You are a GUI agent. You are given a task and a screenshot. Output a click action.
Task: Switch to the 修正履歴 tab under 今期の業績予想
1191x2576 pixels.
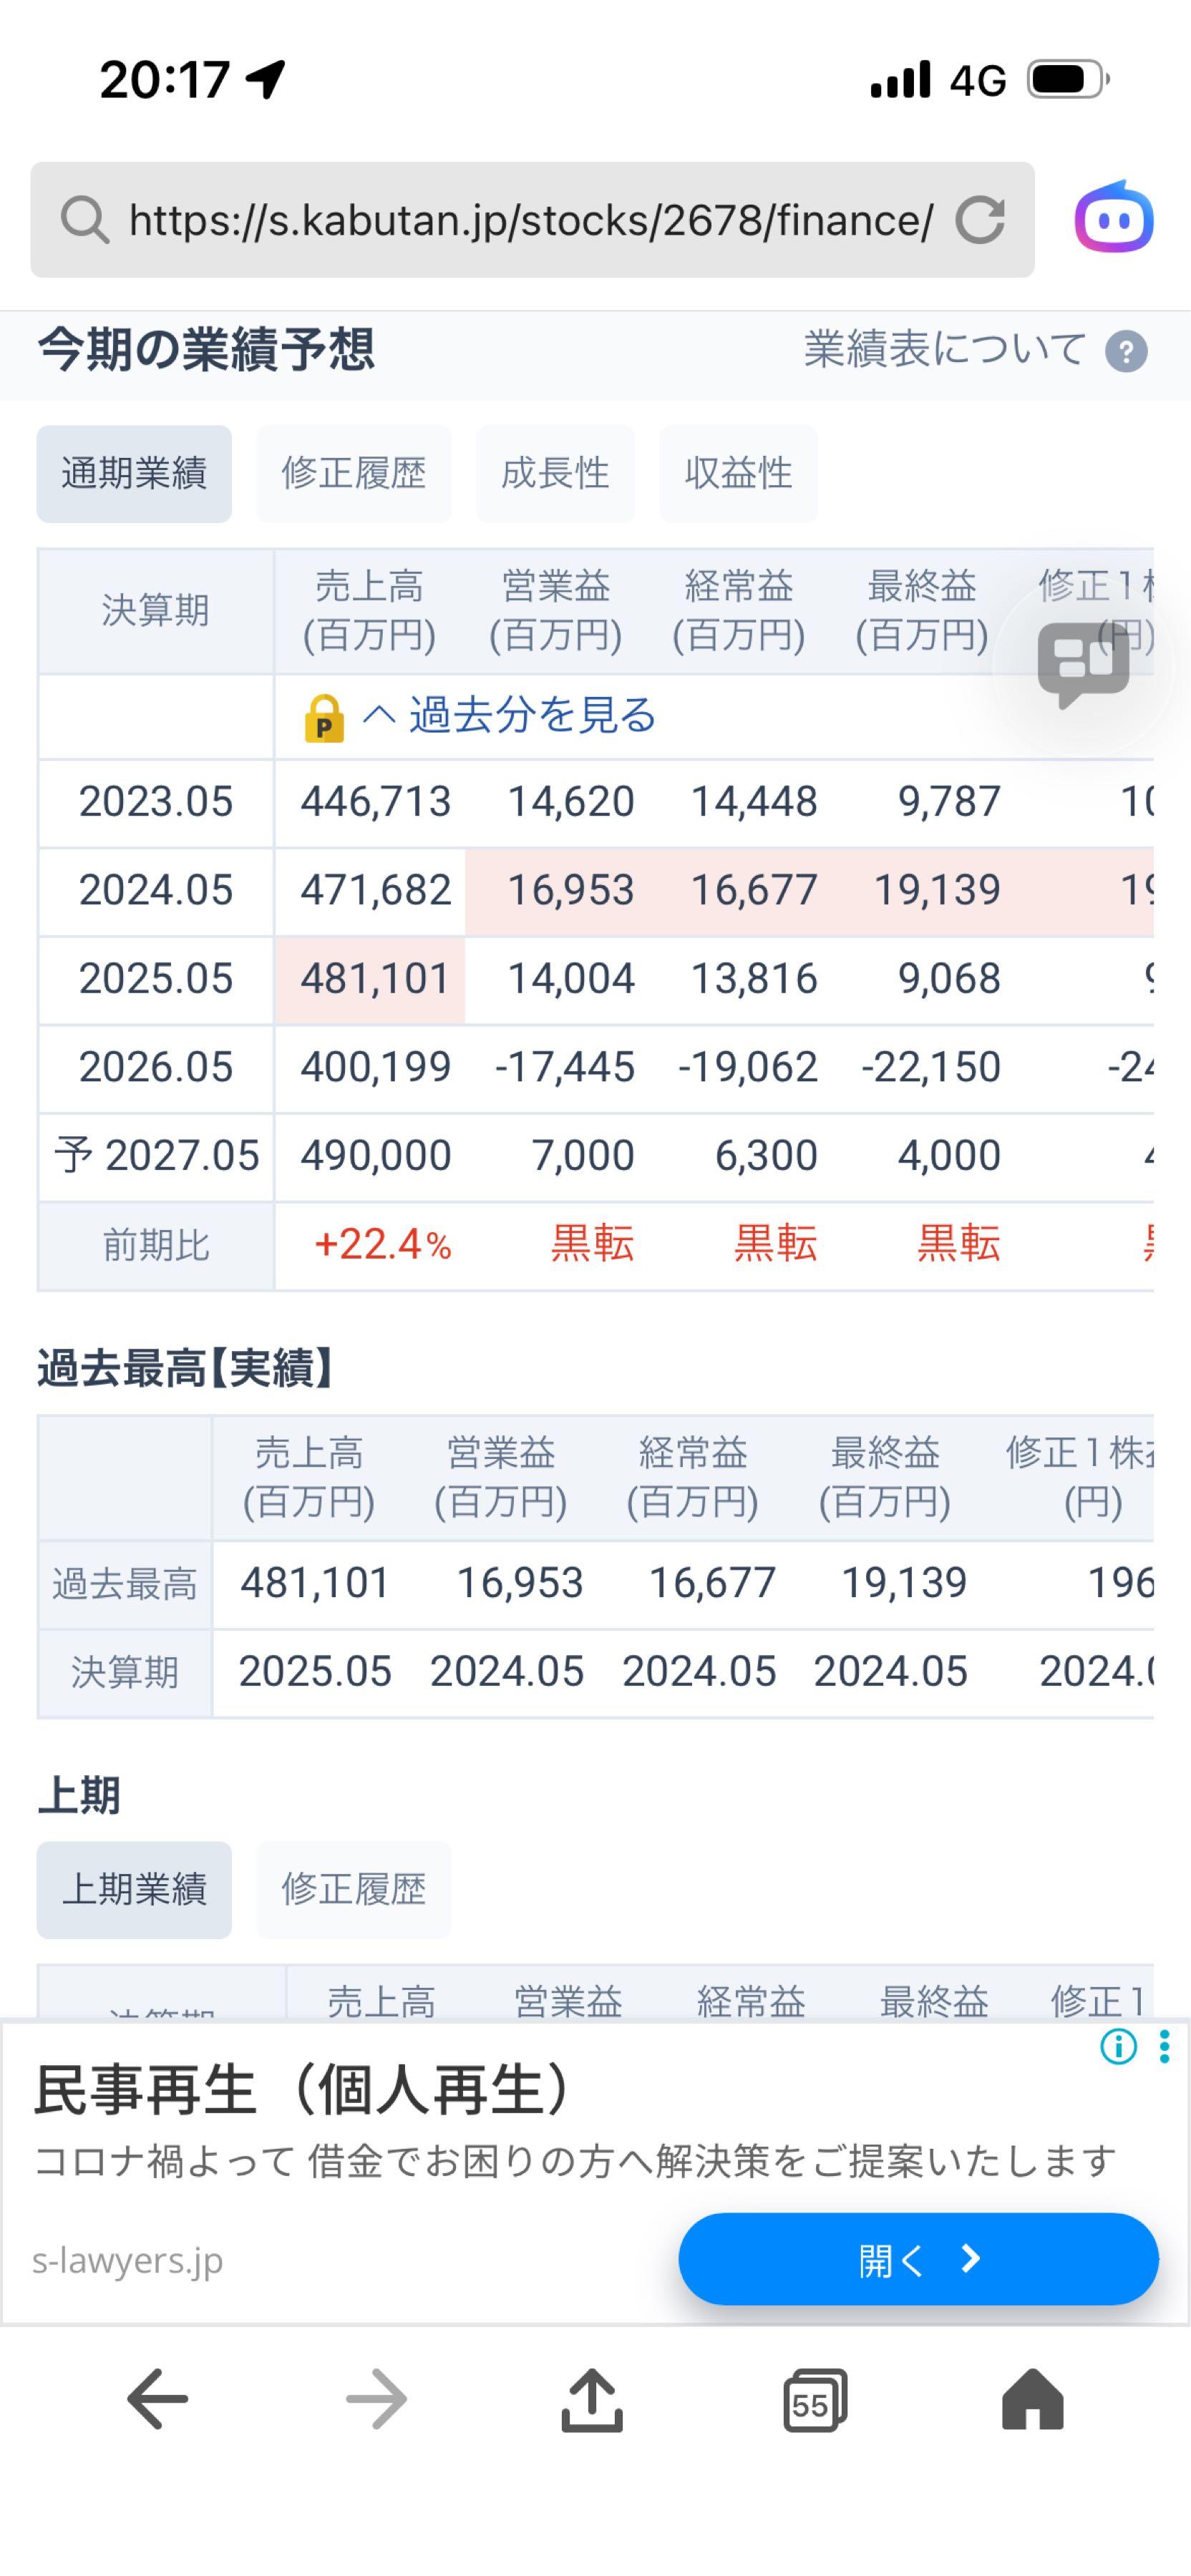tap(354, 474)
